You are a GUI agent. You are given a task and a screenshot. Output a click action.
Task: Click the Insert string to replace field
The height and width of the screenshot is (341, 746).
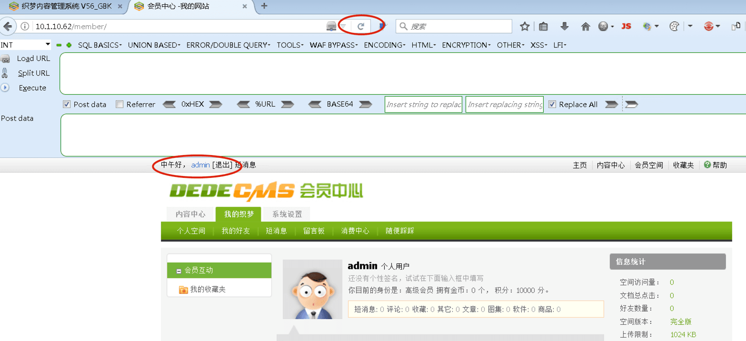(x=423, y=104)
